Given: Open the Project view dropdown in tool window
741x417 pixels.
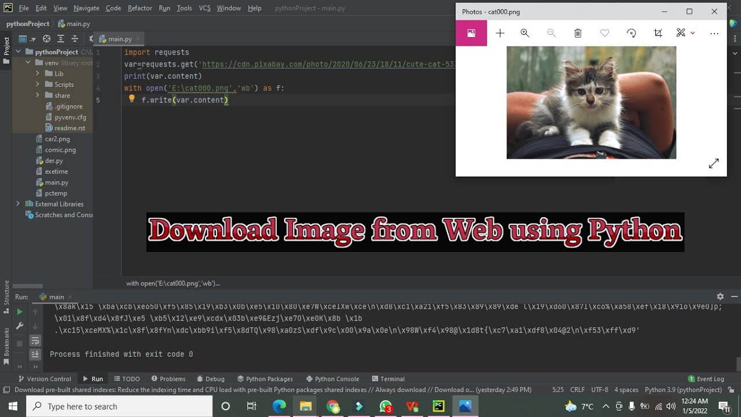Looking at the screenshot, I should 27,39.
